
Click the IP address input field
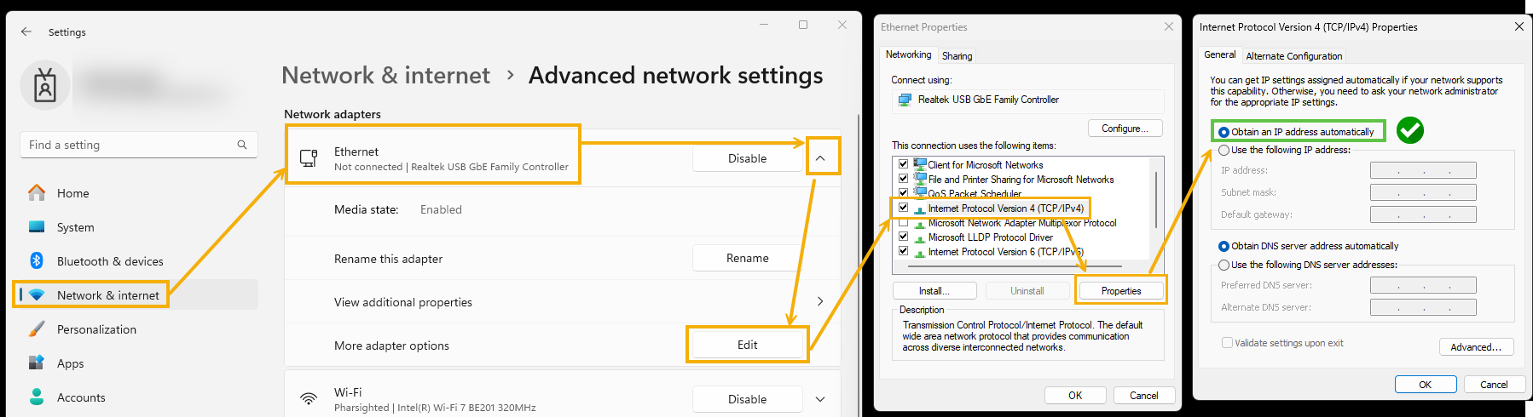tap(1423, 170)
